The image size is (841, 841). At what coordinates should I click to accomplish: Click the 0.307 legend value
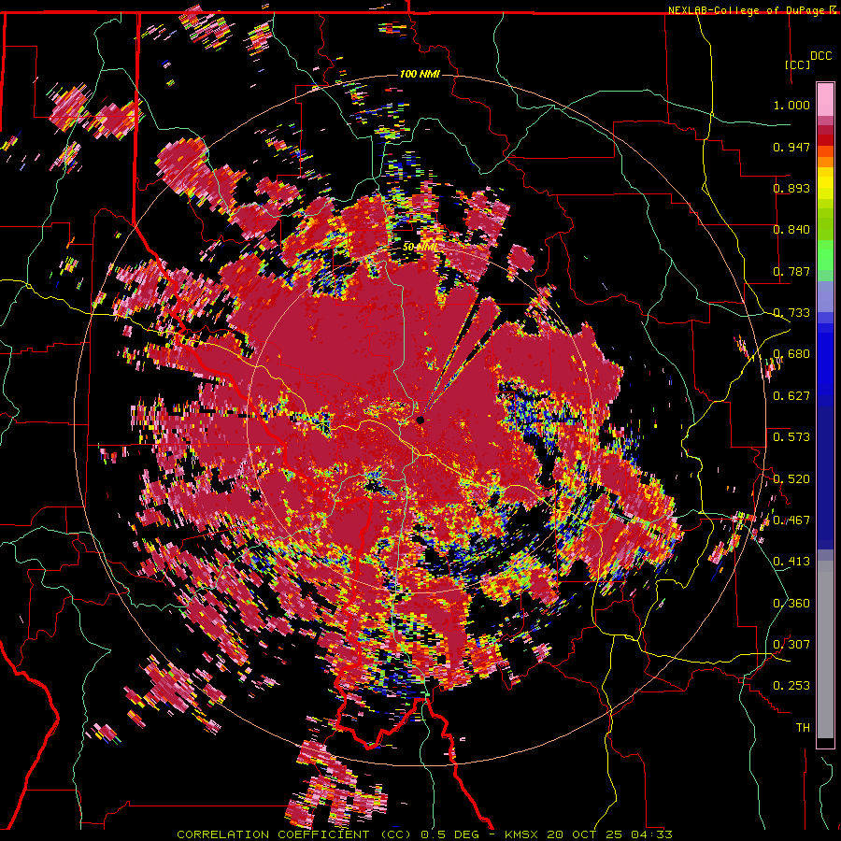coord(791,645)
